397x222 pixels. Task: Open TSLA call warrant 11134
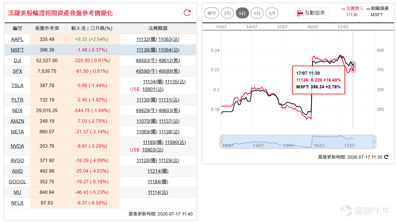click(153, 82)
